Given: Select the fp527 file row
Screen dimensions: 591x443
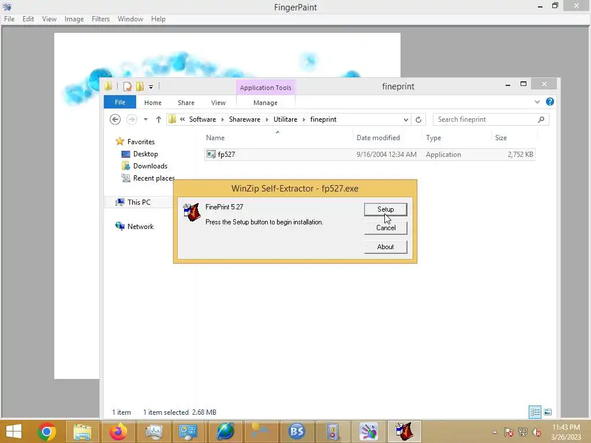Looking at the screenshot, I should 369,155.
